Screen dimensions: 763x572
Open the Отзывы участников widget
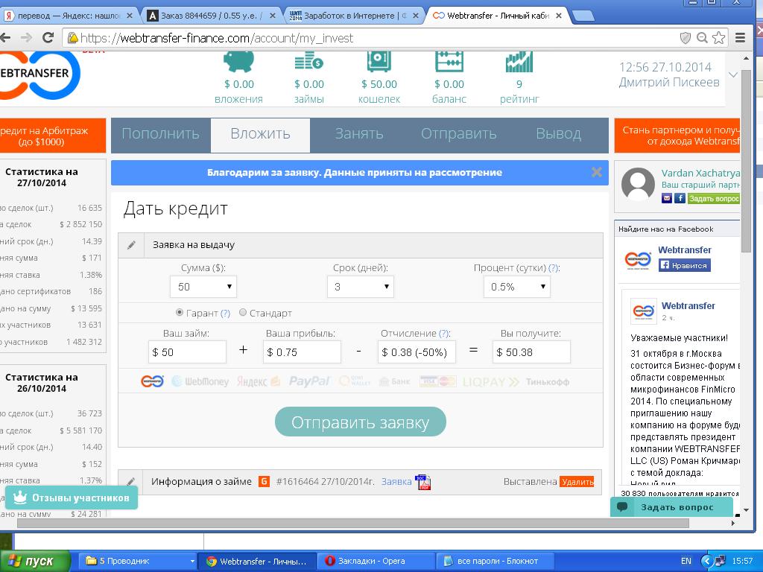tap(72, 498)
